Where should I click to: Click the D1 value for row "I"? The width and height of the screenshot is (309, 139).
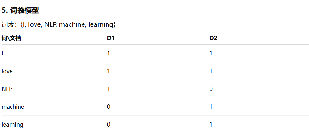click(109, 53)
